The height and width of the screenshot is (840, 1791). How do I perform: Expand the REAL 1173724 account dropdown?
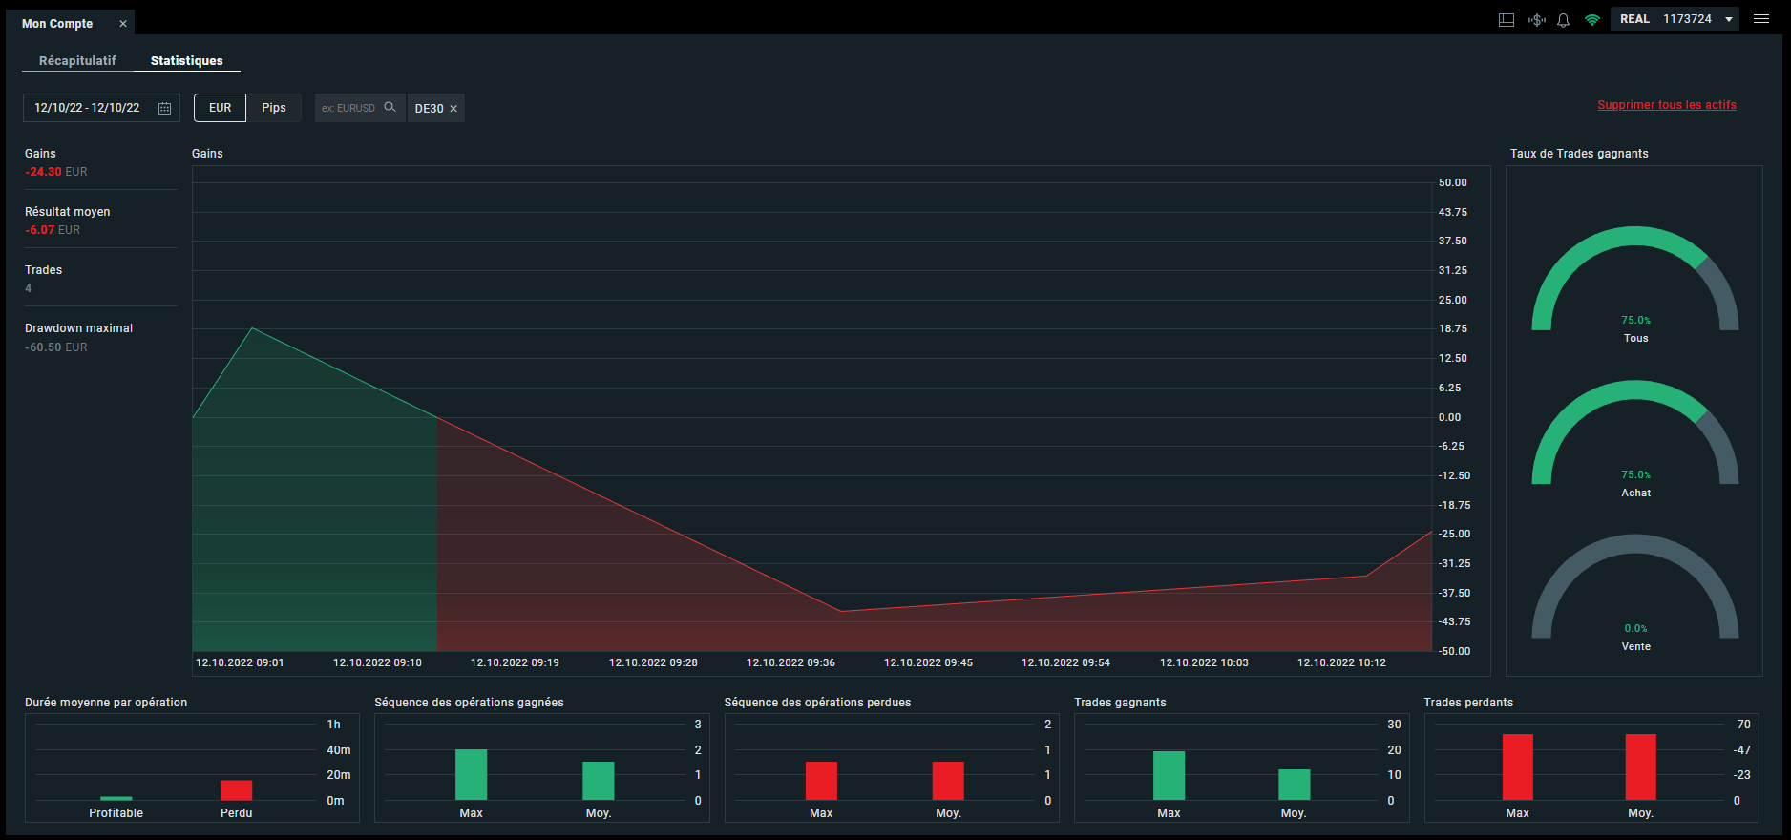point(1675,19)
